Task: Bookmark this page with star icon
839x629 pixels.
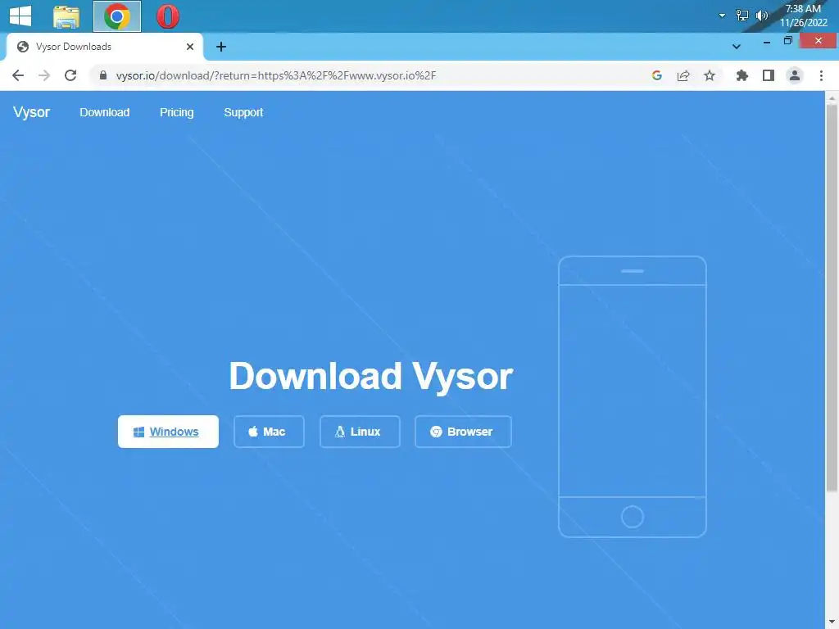Action: point(710,75)
